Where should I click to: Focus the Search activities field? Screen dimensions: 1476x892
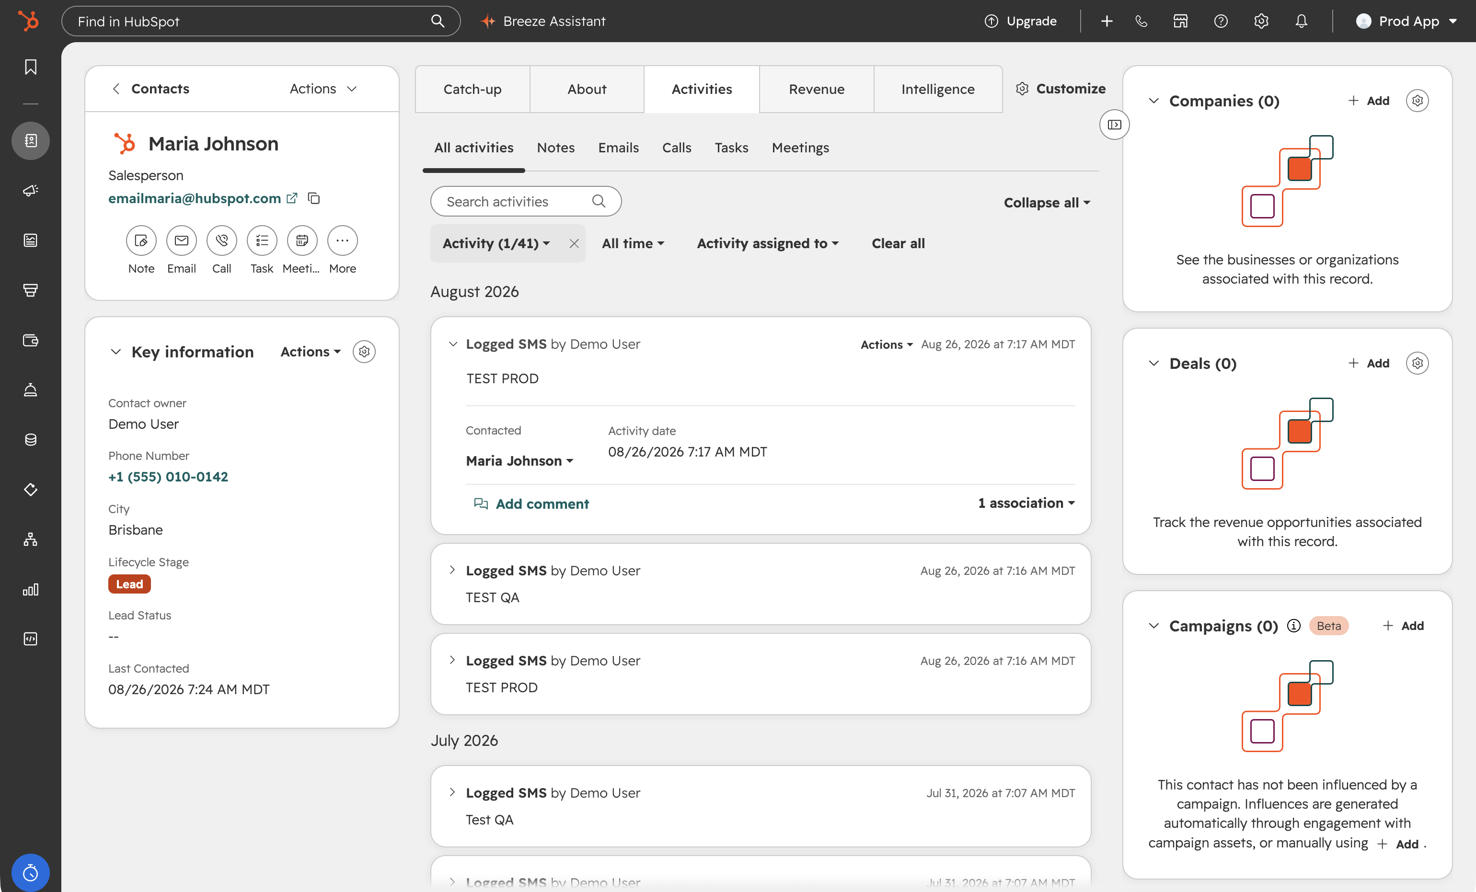(x=525, y=202)
